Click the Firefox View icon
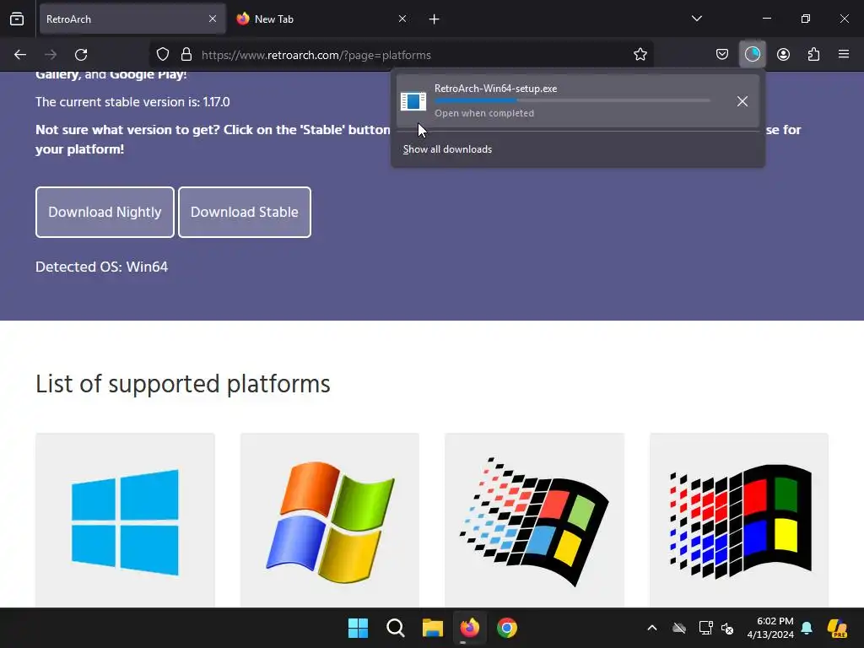This screenshot has height=648, width=864. 17,19
